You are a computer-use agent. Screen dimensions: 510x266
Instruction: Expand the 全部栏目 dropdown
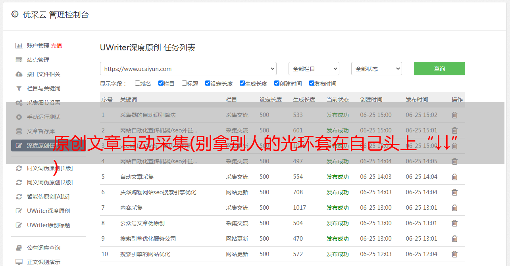click(314, 69)
